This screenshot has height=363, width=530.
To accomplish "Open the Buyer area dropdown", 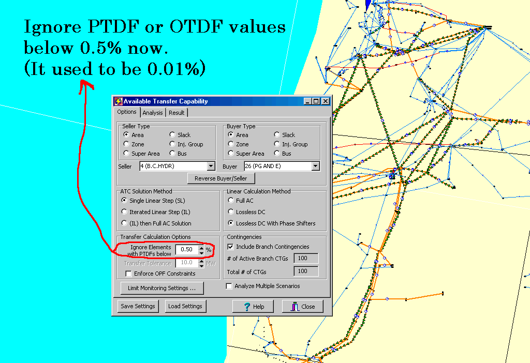I will pos(315,167).
